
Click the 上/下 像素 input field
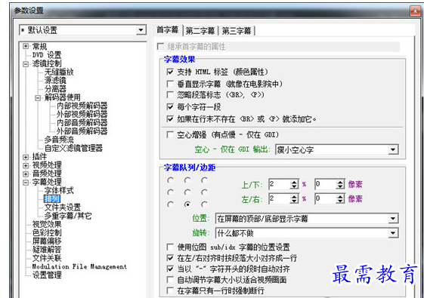pyautogui.click(x=325, y=184)
